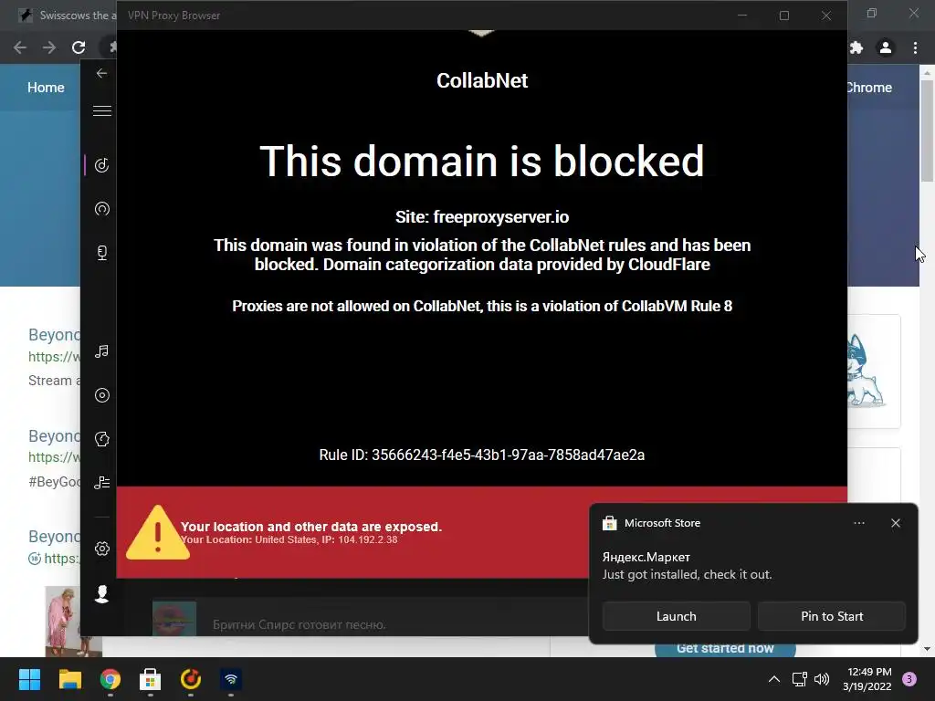Click the #BeyGoo search result snippet
The height and width of the screenshot is (701, 935).
coord(54,482)
